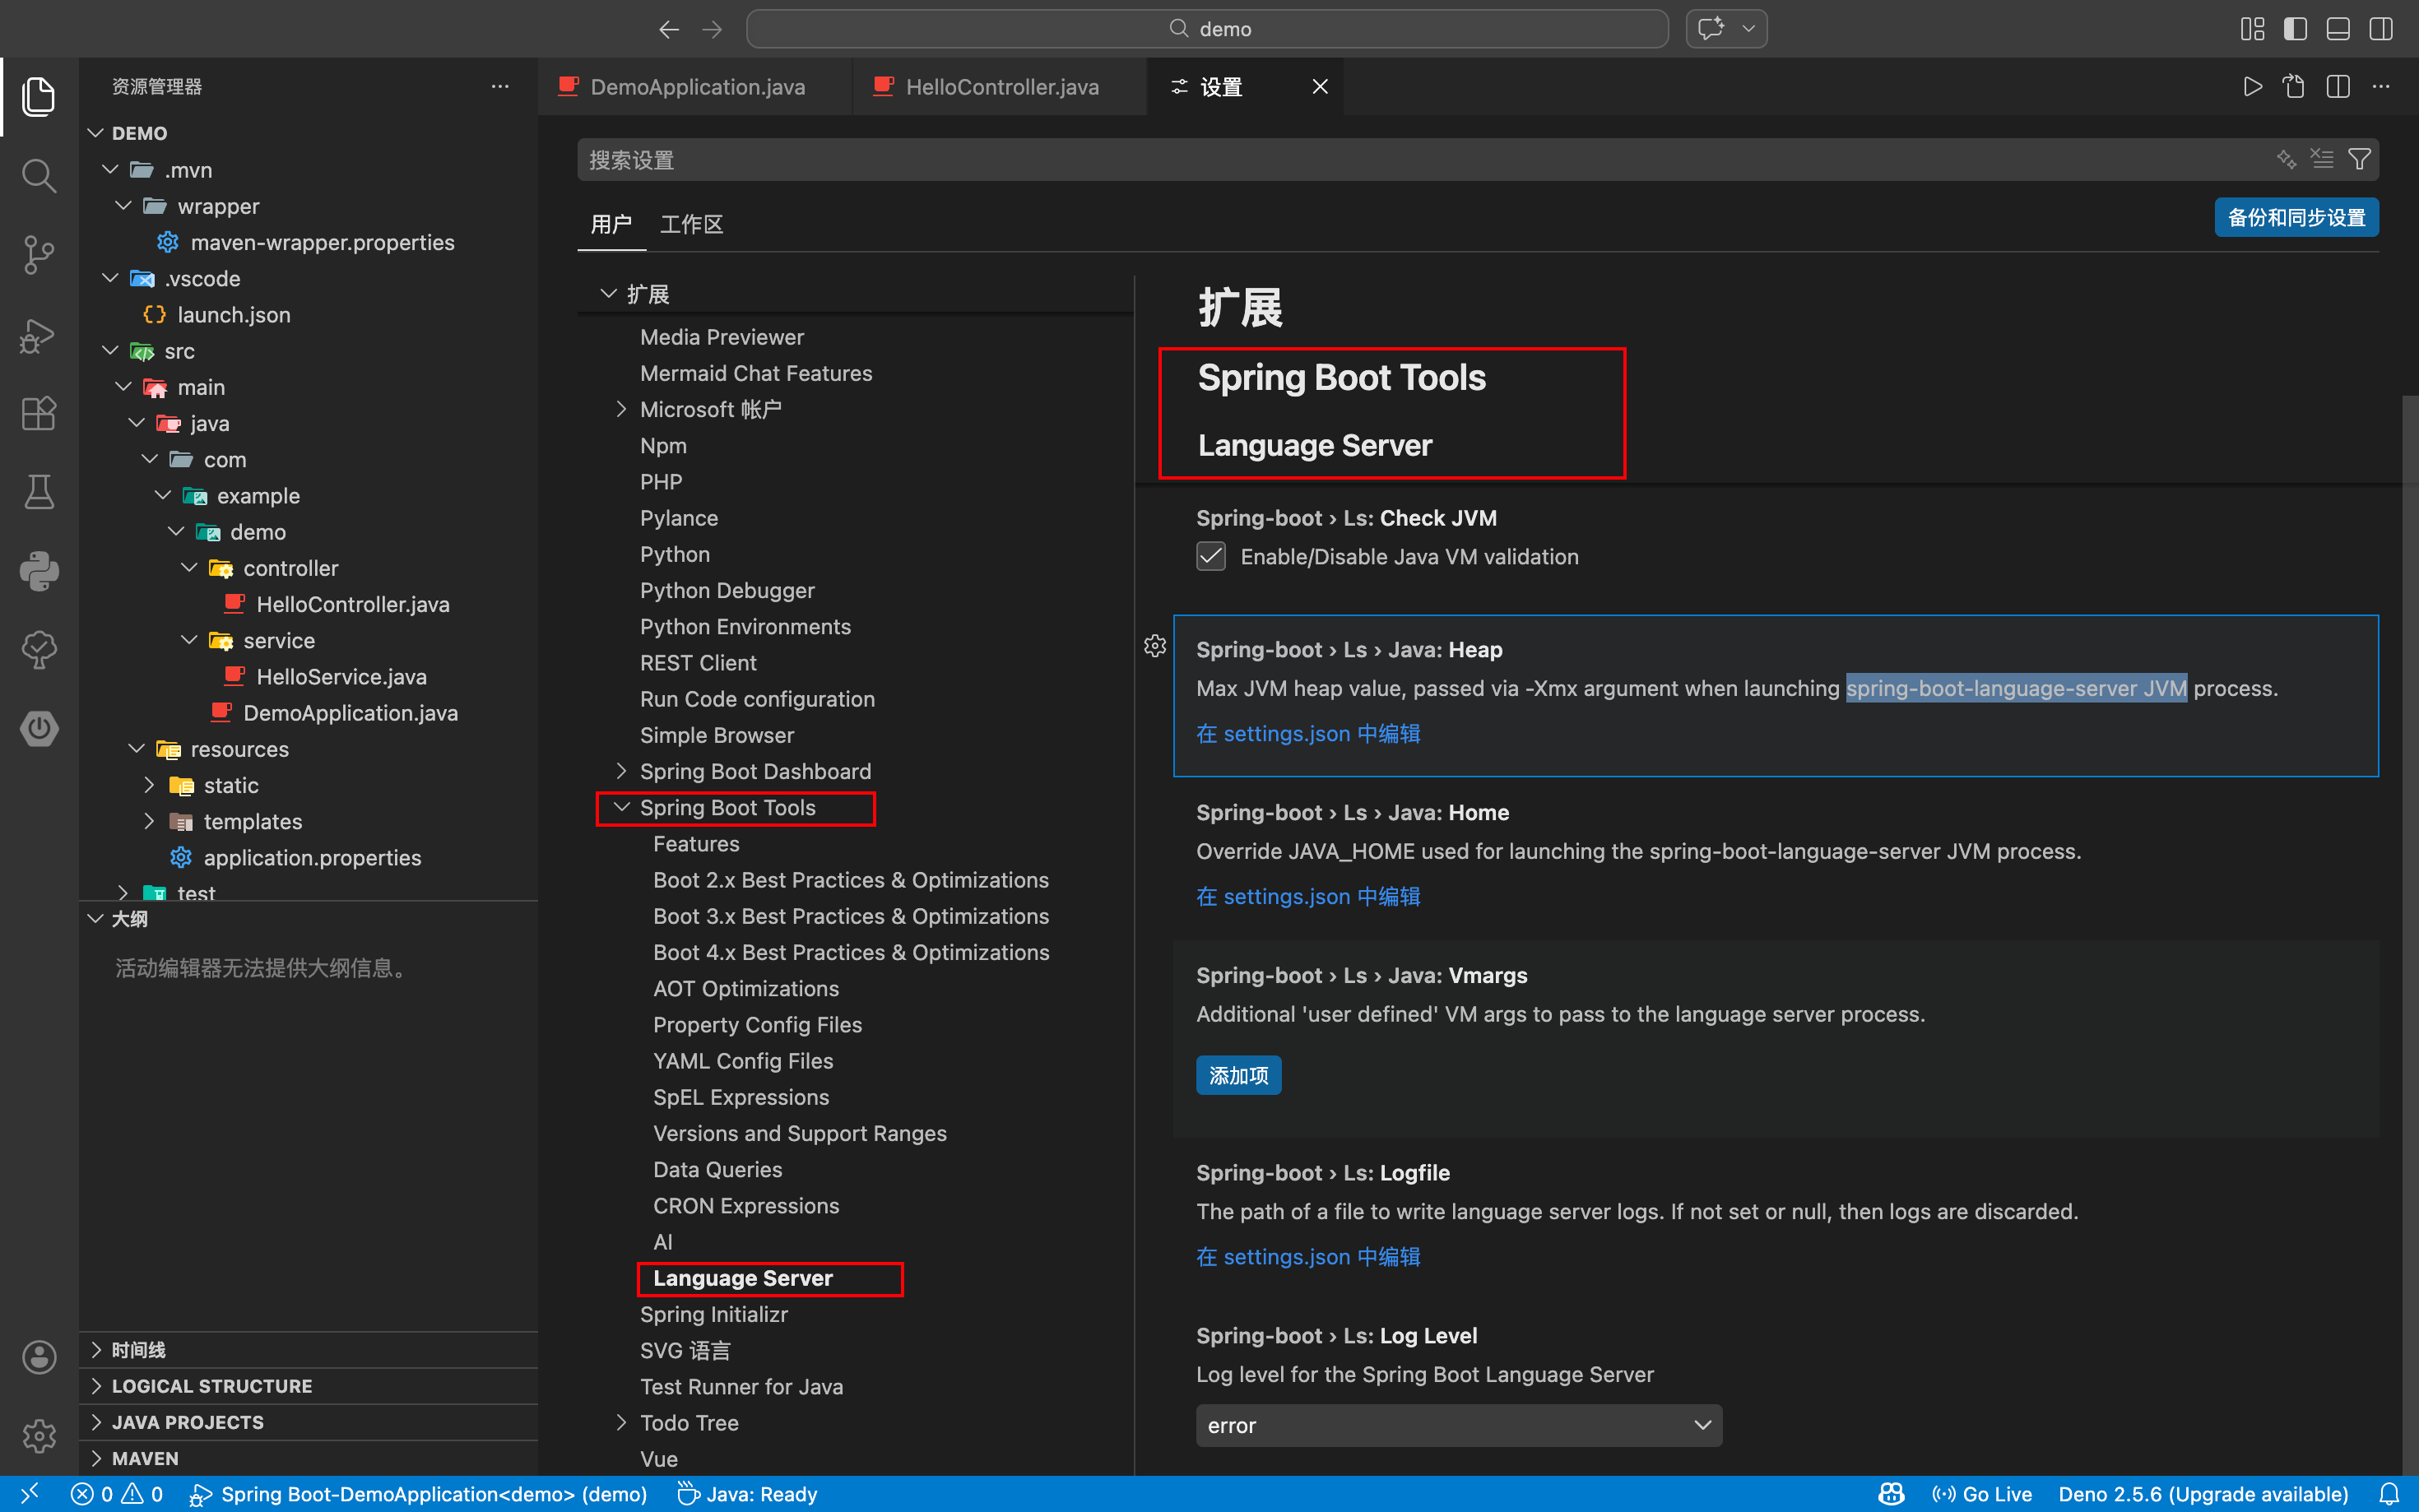Viewport: 2419px width, 1512px height.
Task: Toggle primary side bar icon
Action: 2295,29
